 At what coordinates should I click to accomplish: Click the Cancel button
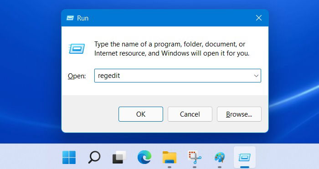pyautogui.click(x=190, y=114)
